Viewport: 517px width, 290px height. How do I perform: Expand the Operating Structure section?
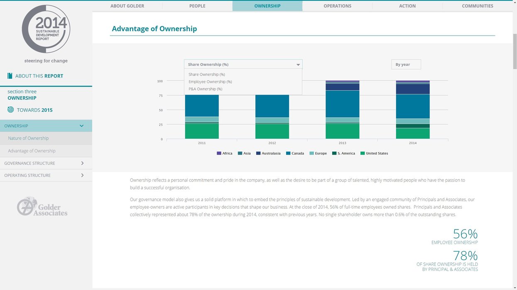click(82, 175)
